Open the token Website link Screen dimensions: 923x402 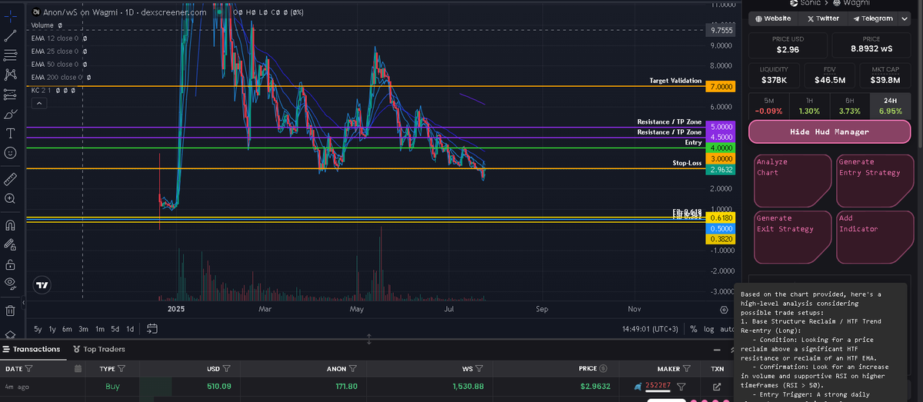coord(774,18)
